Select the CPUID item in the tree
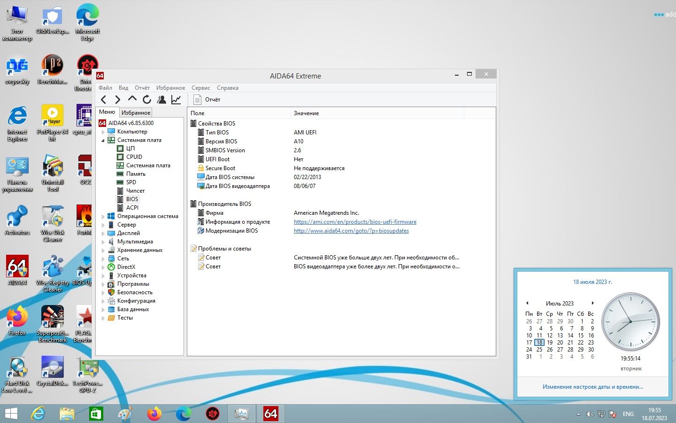Screen dimensions: 676x423 point(134,157)
